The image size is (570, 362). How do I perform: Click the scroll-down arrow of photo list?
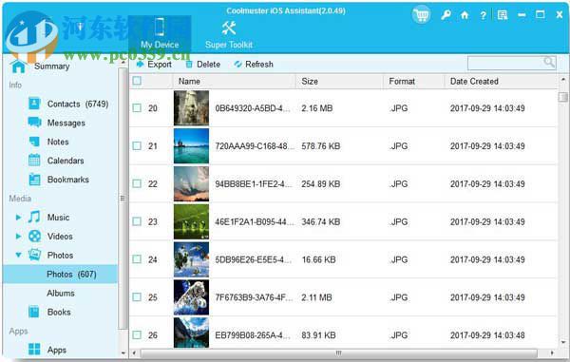pyautogui.click(x=563, y=342)
